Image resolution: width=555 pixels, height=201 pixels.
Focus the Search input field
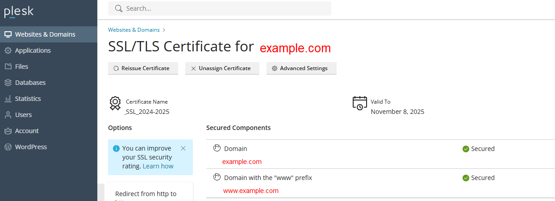[223, 8]
